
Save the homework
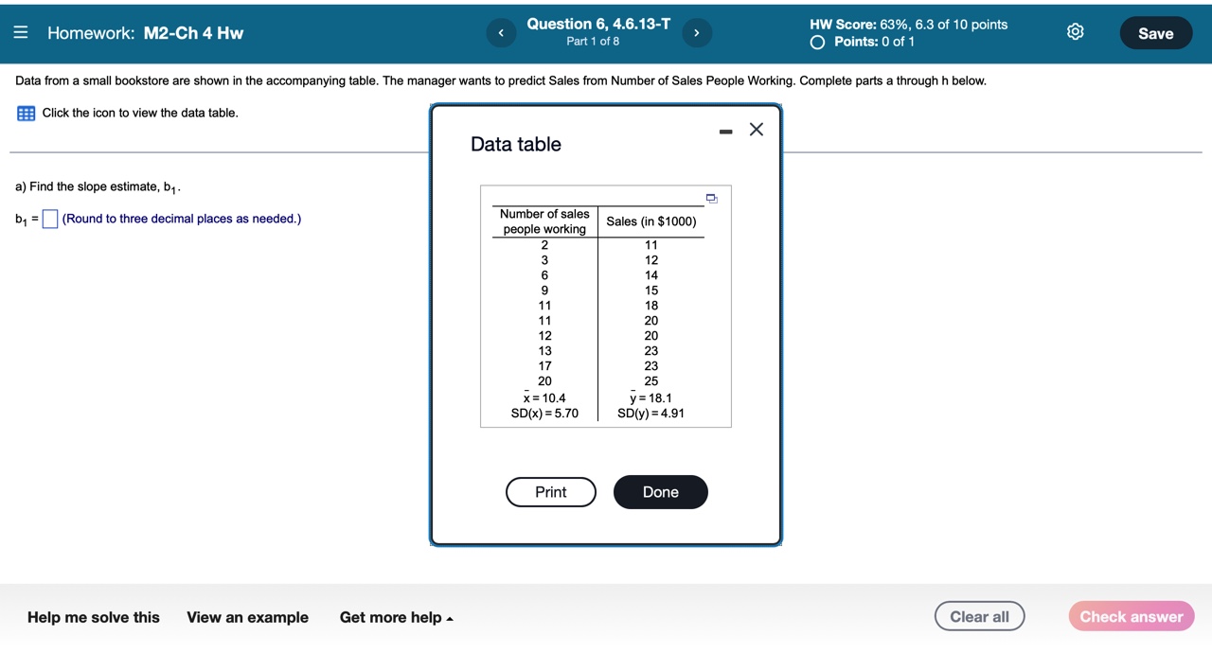click(1155, 33)
